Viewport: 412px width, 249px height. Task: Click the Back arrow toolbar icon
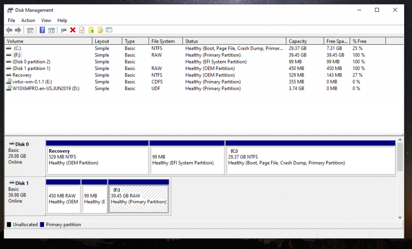9,30
